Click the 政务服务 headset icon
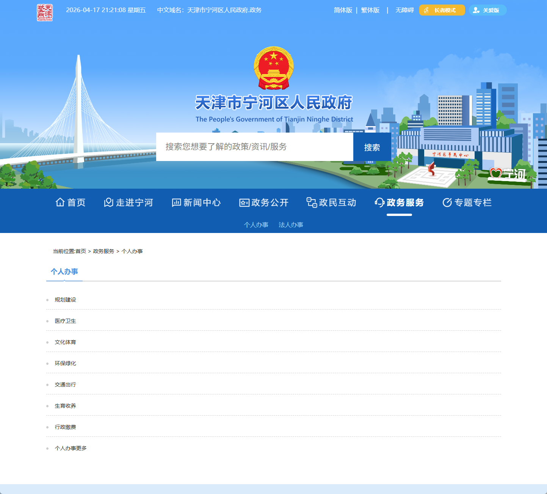This screenshot has width=547, height=494. point(379,202)
